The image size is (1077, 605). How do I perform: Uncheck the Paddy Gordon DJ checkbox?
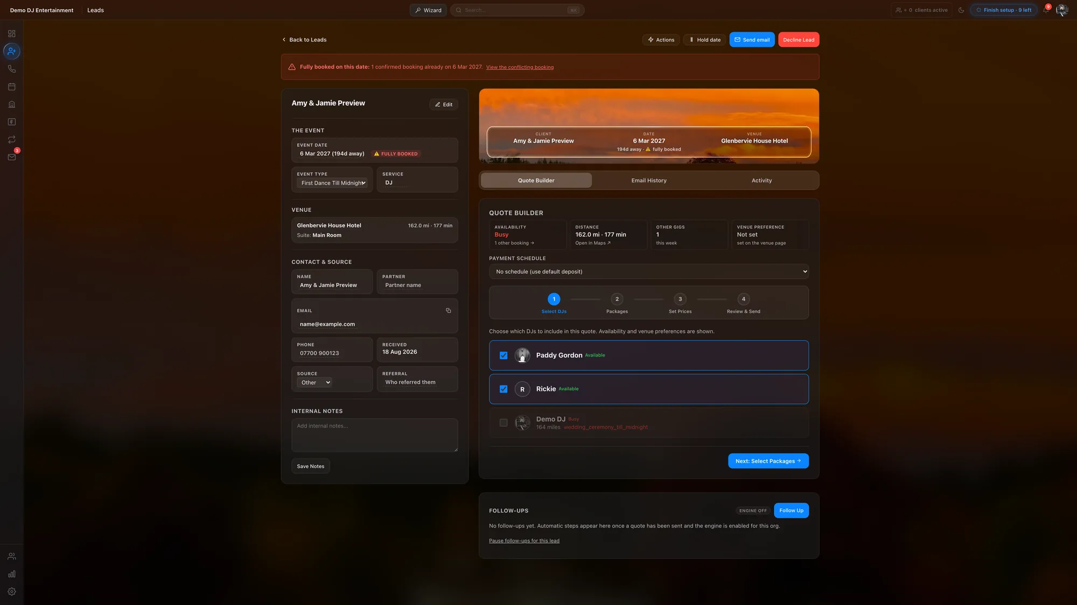pyautogui.click(x=503, y=355)
